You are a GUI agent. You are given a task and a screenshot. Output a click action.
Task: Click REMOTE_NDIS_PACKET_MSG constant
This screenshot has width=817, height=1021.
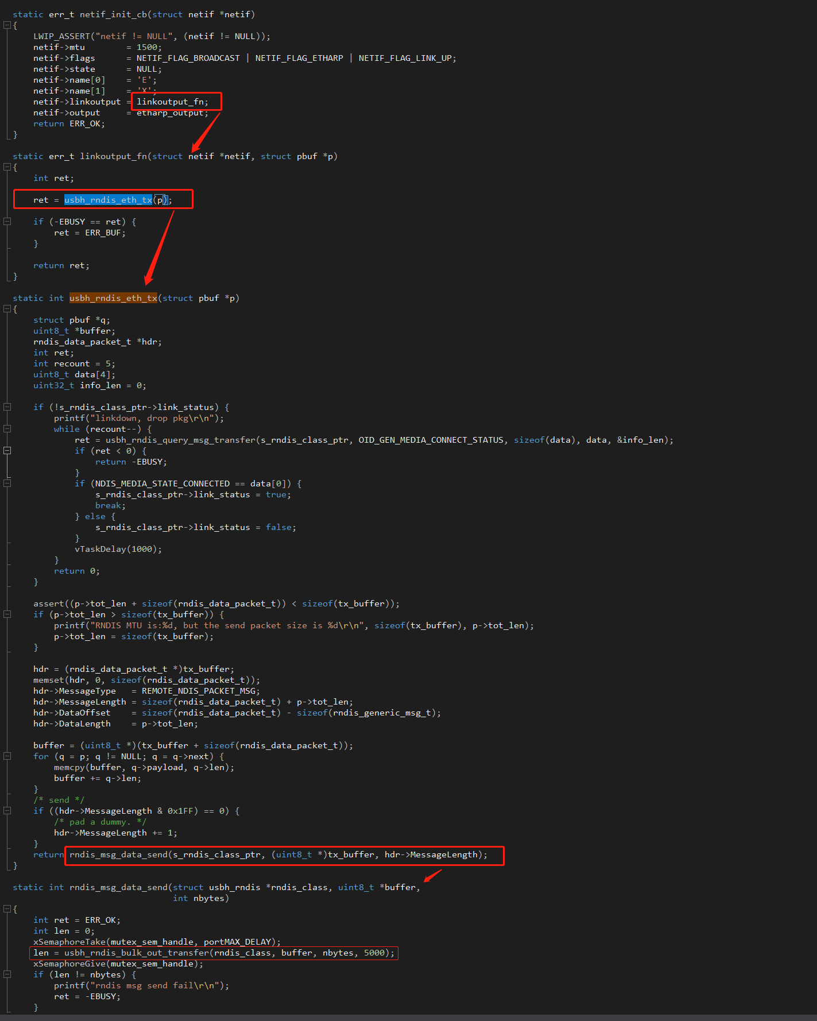[199, 691]
